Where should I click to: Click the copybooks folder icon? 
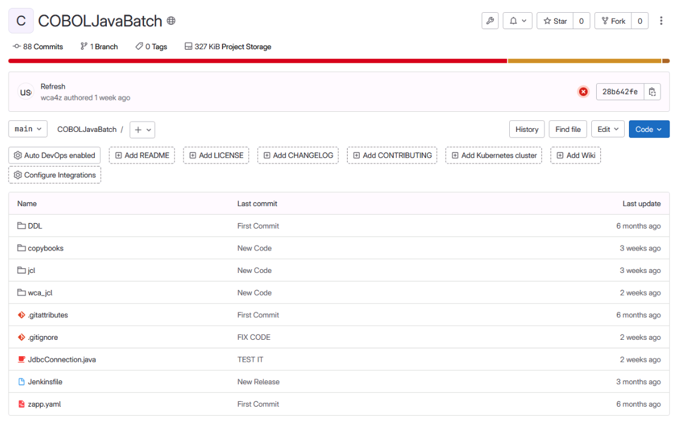pos(21,248)
